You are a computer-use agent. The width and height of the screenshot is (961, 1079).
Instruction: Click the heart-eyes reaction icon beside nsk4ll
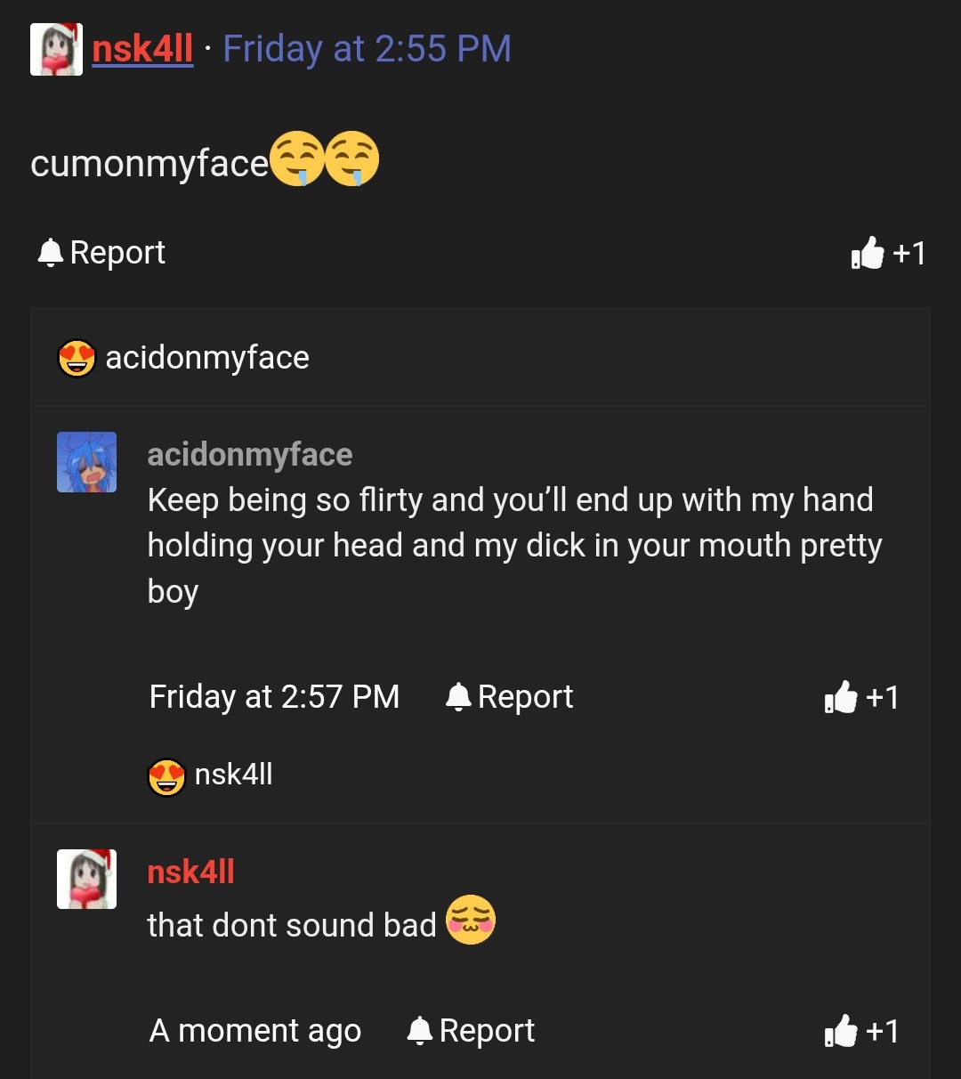(x=166, y=776)
